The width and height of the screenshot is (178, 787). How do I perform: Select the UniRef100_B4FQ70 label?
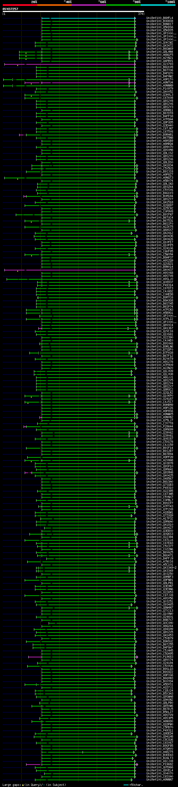(x=159, y=73)
